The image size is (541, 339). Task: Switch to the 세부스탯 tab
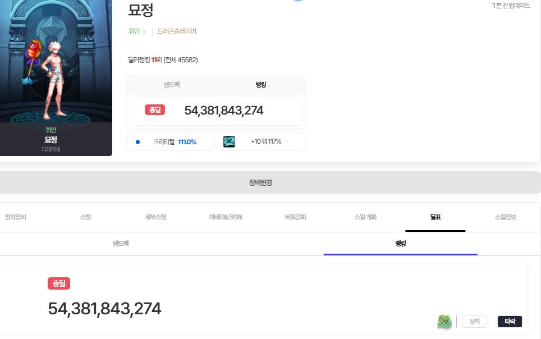pyautogui.click(x=155, y=217)
